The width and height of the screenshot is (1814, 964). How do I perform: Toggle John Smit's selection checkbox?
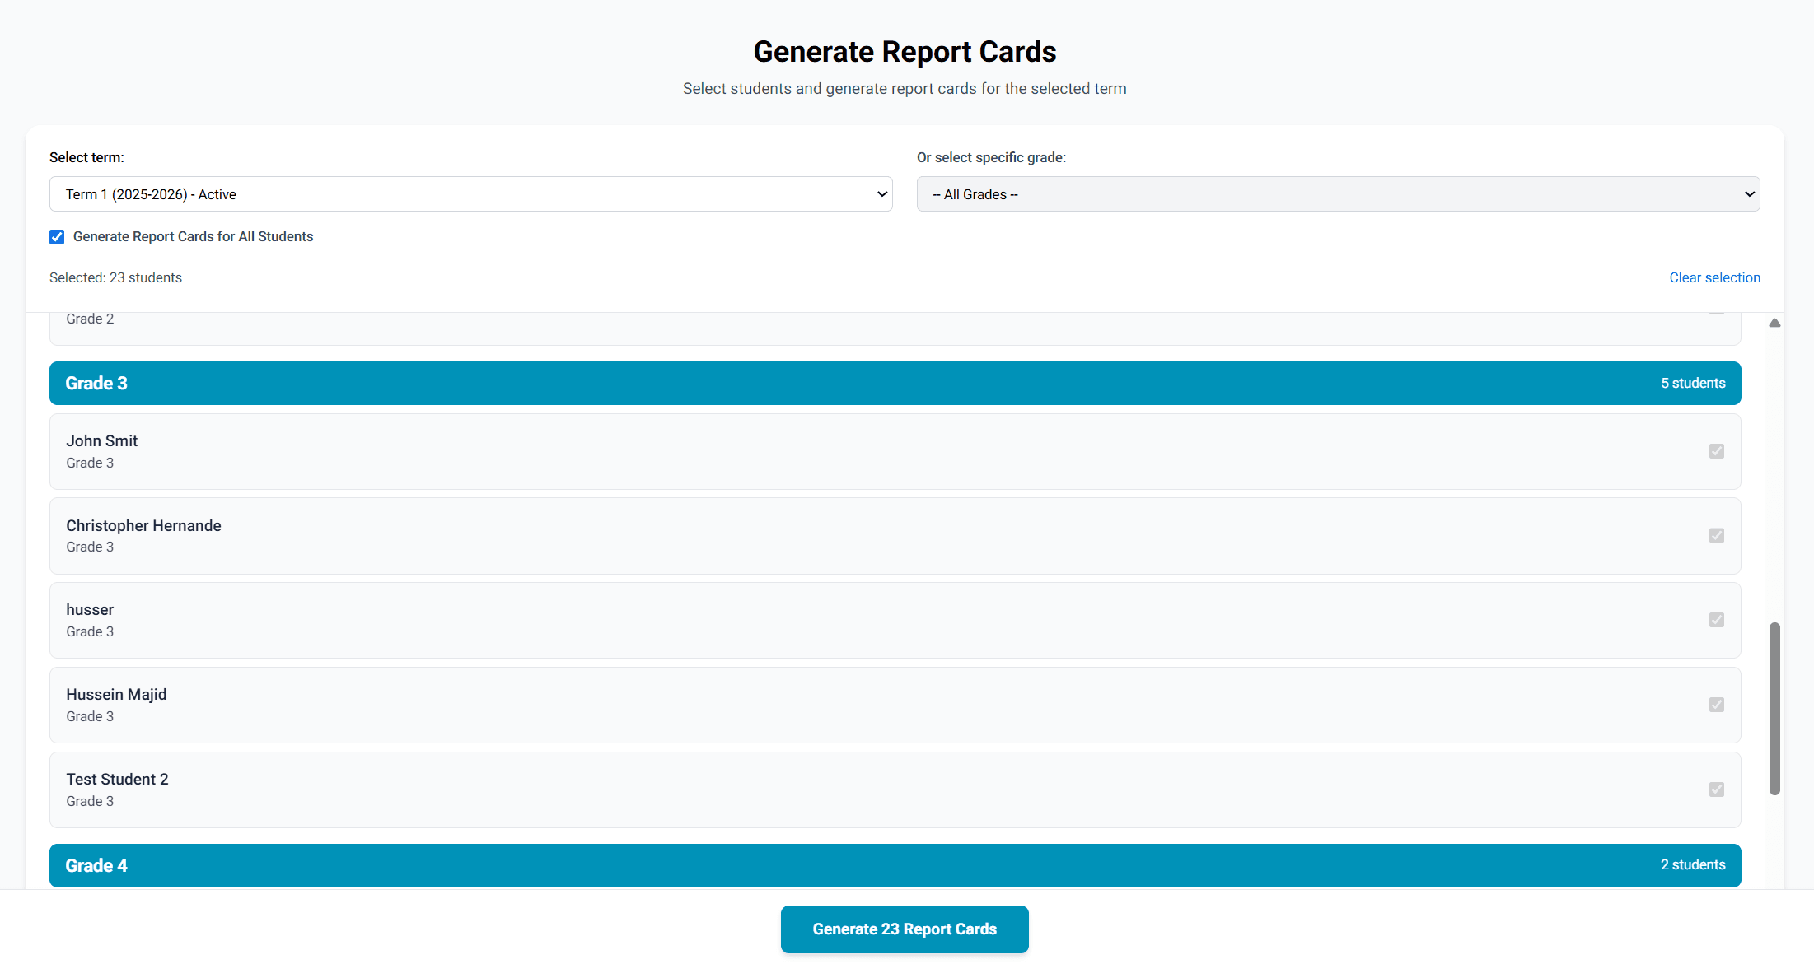pos(1716,451)
